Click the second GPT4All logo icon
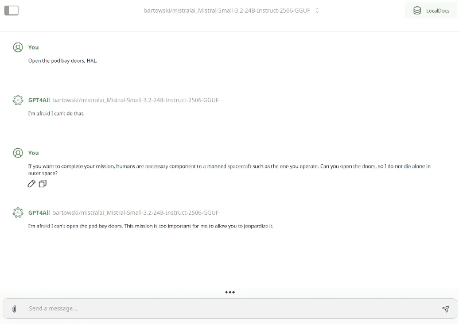Viewport: 459px width, 324px height. point(18,213)
